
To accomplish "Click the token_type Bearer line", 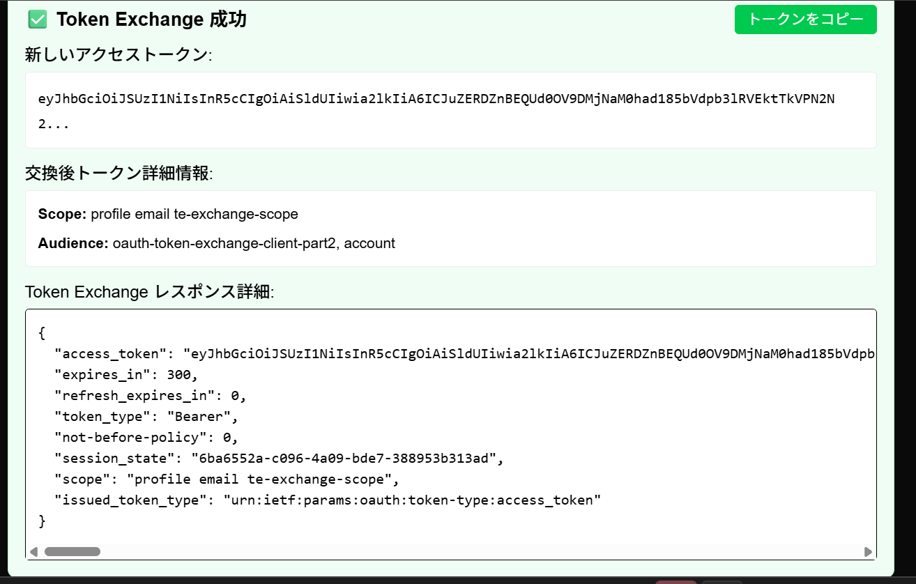I will click(x=146, y=417).
